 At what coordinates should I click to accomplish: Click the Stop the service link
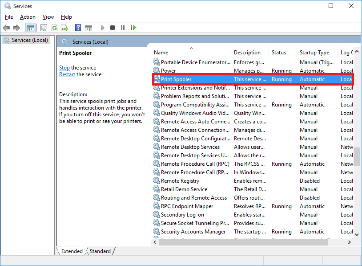tap(64, 68)
